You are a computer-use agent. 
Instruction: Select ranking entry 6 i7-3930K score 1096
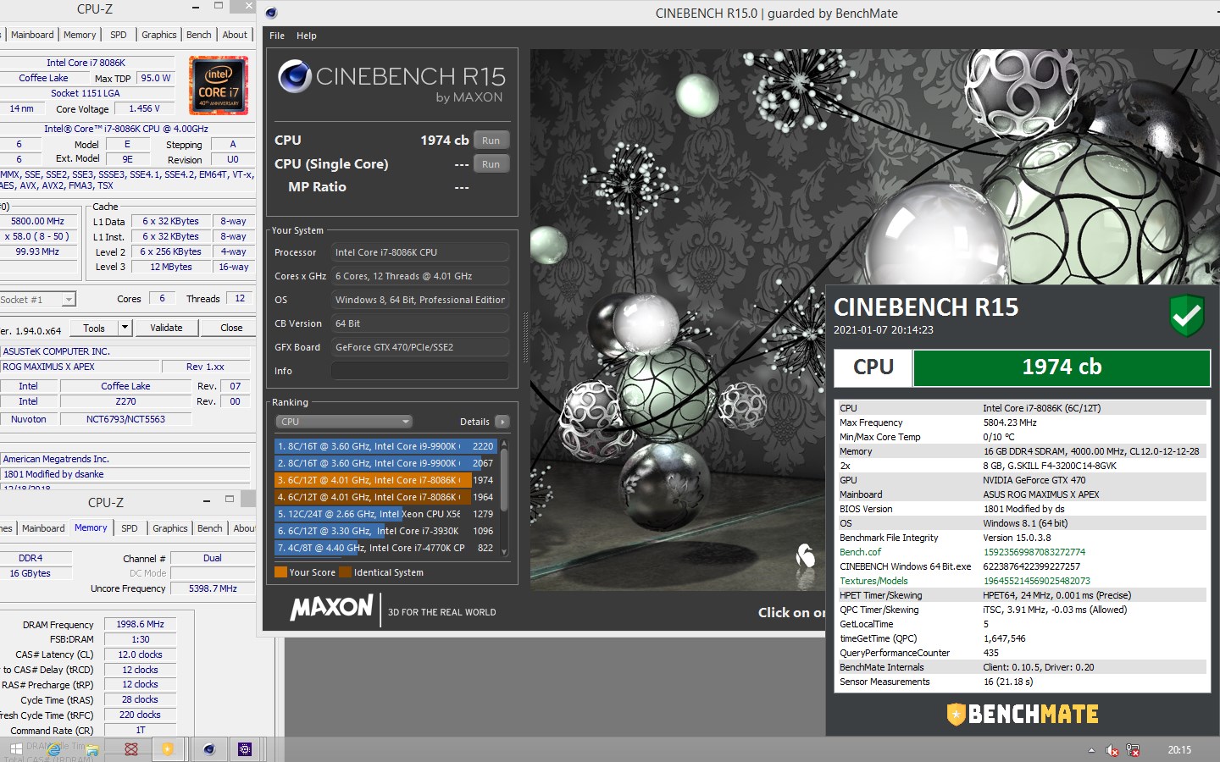tap(386, 531)
